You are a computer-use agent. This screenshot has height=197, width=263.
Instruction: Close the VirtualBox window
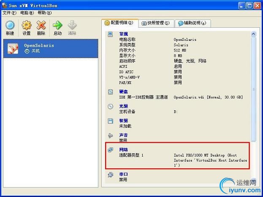pos(257,6)
